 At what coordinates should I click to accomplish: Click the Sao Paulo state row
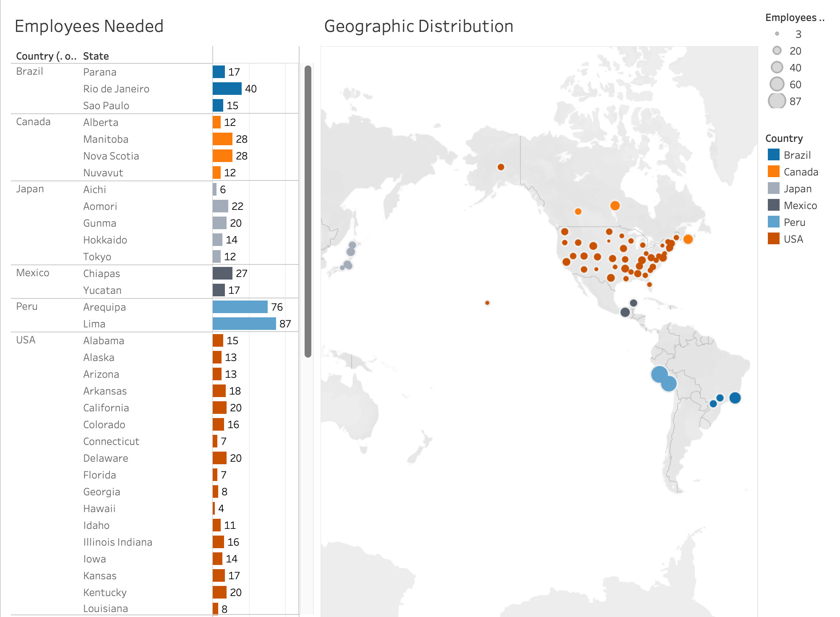pos(106,105)
